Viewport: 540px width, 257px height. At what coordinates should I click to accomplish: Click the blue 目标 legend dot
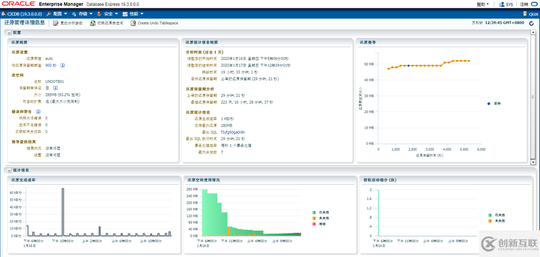coord(488,104)
